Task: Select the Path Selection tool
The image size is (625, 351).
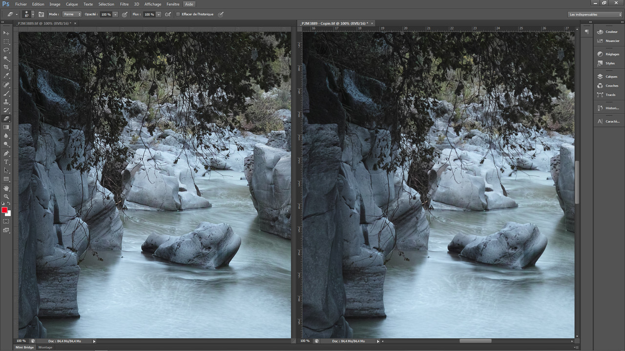Action: [x=6, y=171]
